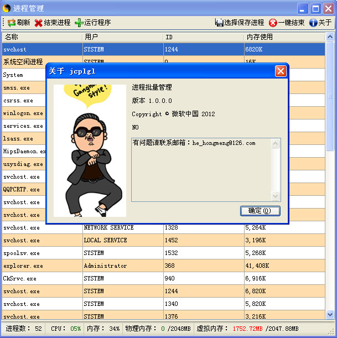Click the 进程管理 title bar app icon
Viewport: 337px width, 338px height.
7,9
